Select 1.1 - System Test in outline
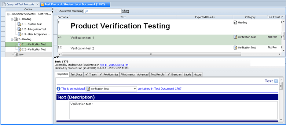The height and width of the screenshot is (125, 286). click(32, 24)
